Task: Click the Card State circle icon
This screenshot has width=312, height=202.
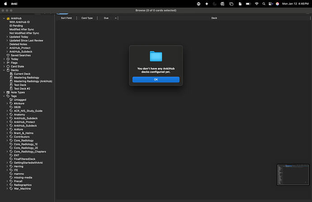Action: (x=8, y=66)
